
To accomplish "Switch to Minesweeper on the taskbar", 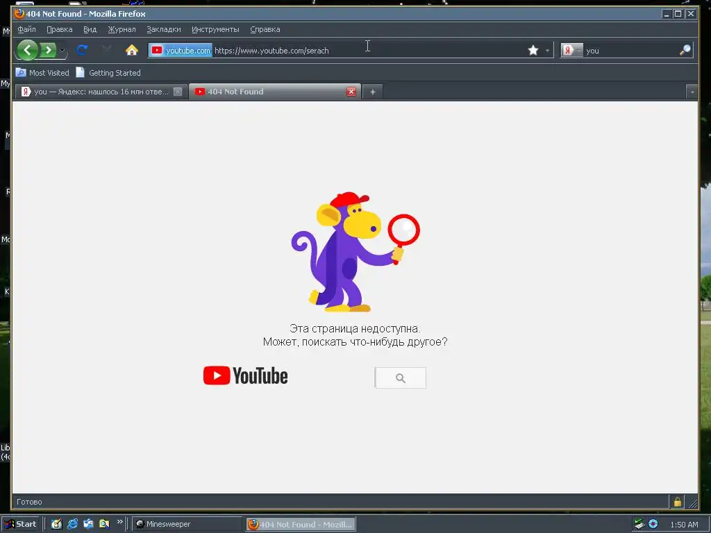I will point(187,524).
